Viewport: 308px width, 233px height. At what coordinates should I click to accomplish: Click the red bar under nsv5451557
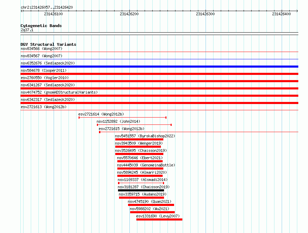(139, 139)
